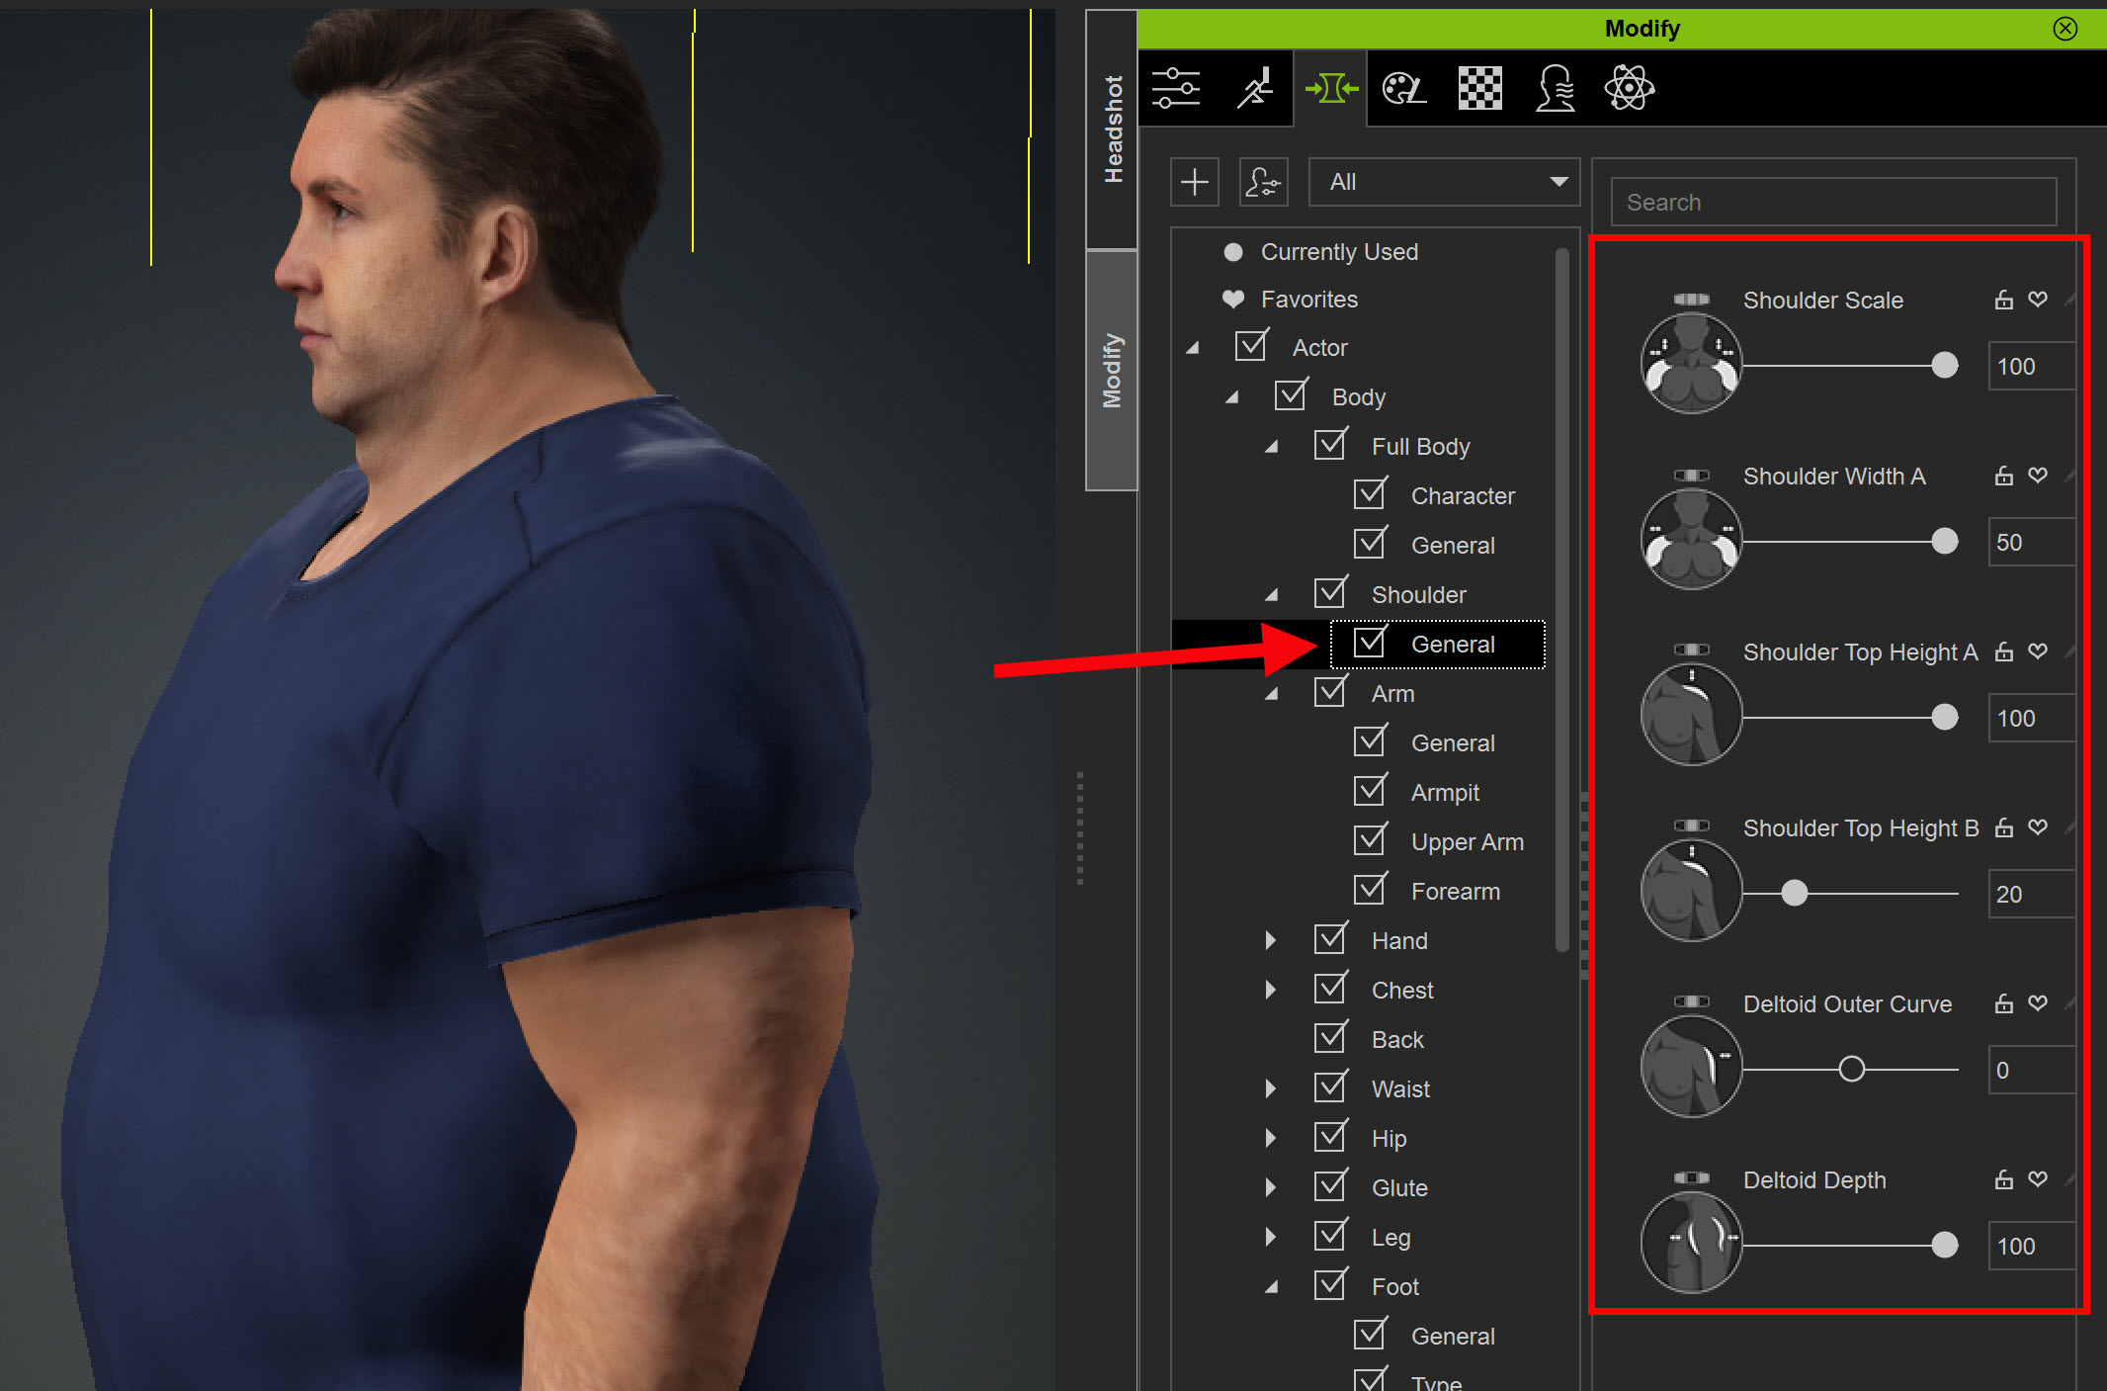Switch to the Headshot side tab
The width and height of the screenshot is (2107, 1391).
[x=1113, y=129]
